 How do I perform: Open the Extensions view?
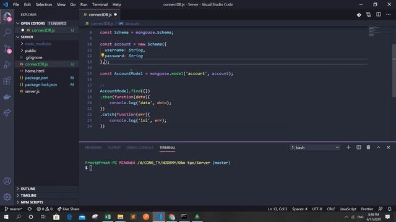click(7, 81)
